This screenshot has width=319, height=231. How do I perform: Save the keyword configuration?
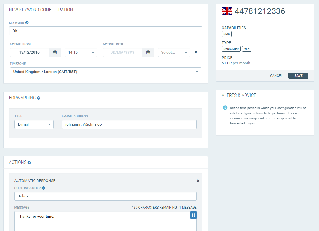click(298, 75)
